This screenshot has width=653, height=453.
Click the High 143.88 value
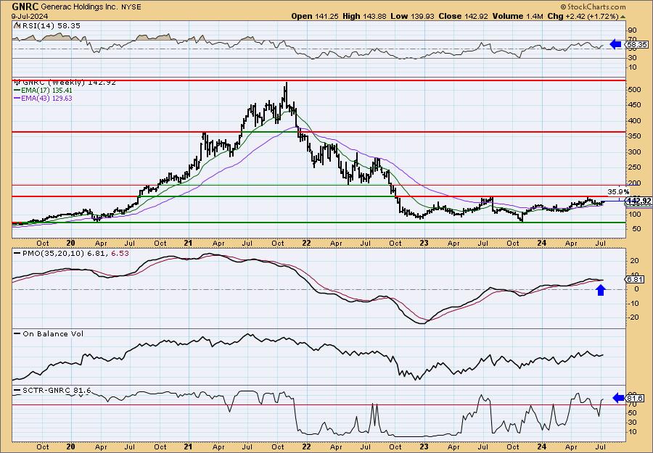[x=365, y=16]
